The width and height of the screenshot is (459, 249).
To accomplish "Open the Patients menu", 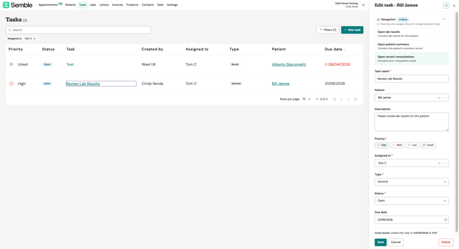I will [x=71, y=5].
